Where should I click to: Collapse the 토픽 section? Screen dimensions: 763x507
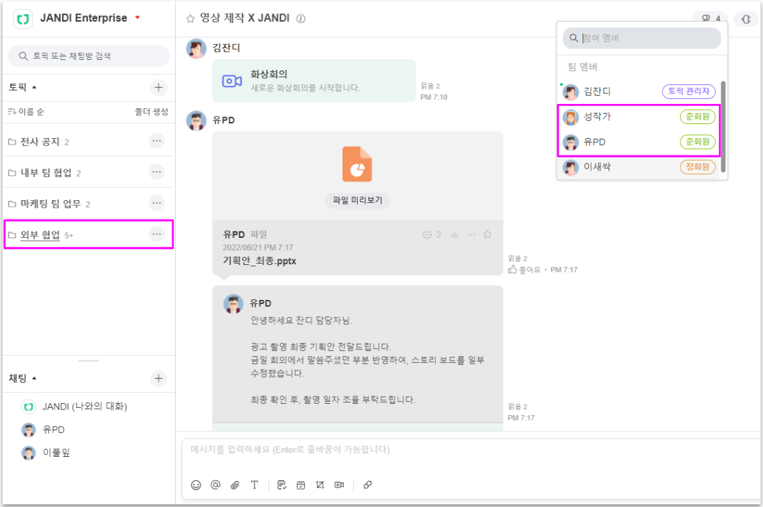tap(34, 87)
